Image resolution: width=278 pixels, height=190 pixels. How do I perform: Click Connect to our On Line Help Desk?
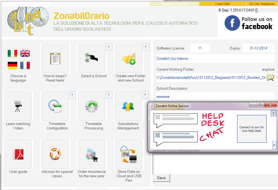[252, 129]
